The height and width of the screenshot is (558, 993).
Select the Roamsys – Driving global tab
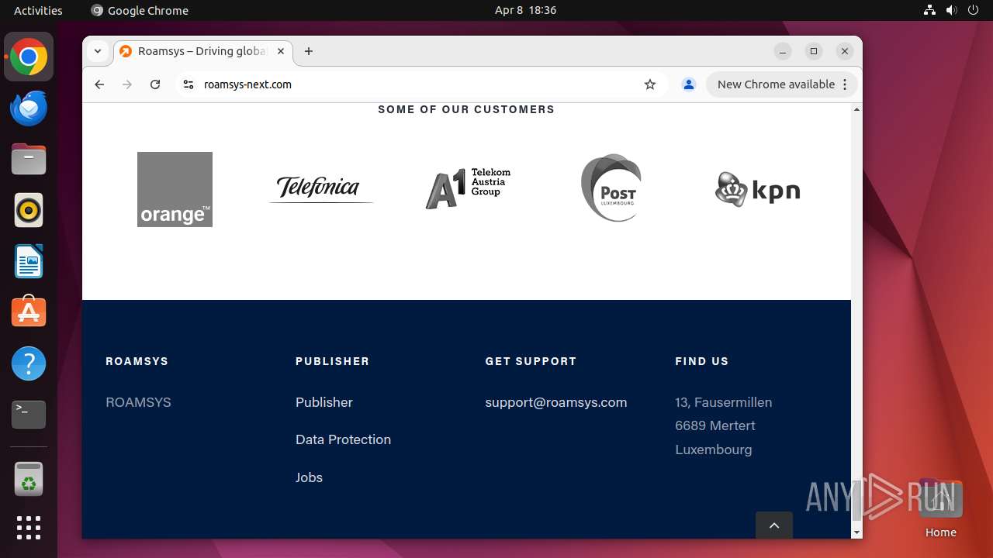pos(203,51)
